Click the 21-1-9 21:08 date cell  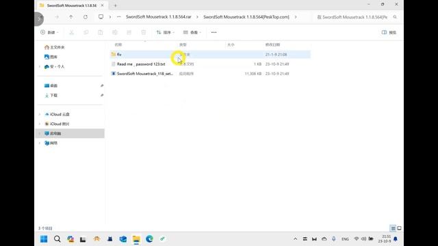[276, 55]
